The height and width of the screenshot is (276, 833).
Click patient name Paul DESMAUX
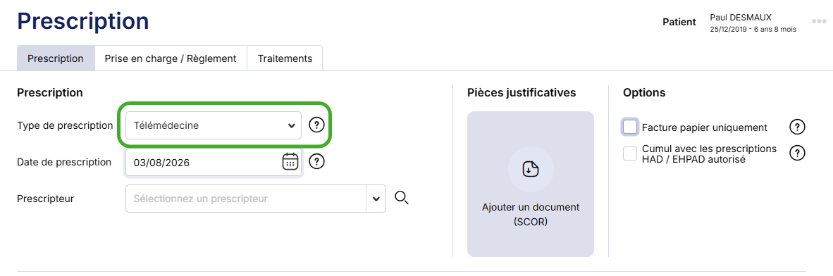pos(741,18)
